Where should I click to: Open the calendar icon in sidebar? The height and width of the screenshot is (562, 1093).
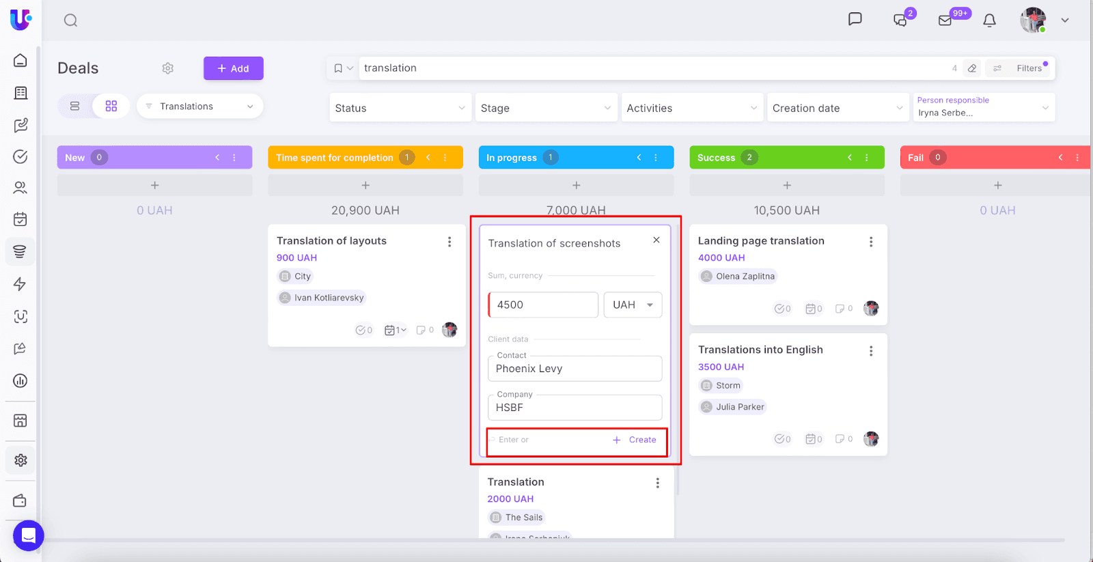(x=20, y=219)
